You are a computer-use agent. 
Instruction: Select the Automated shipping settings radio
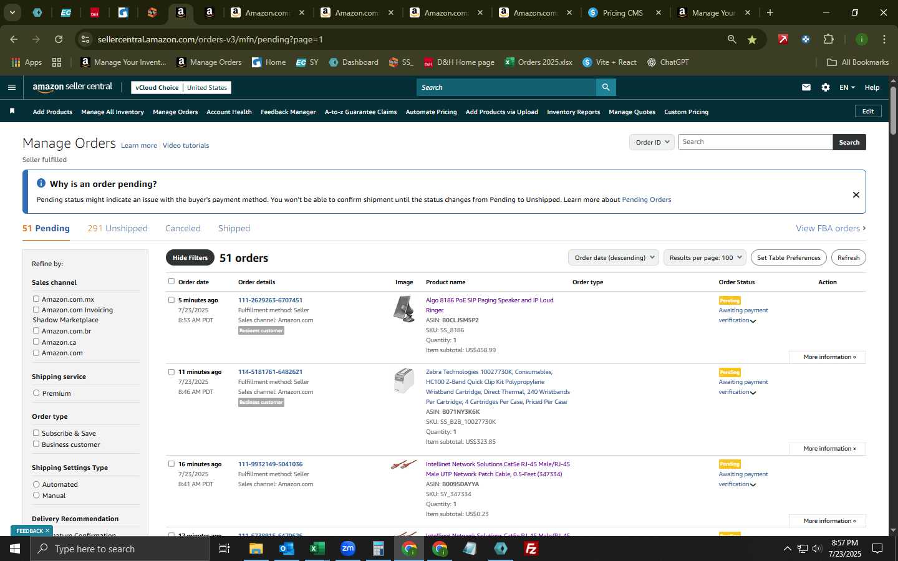(36, 484)
